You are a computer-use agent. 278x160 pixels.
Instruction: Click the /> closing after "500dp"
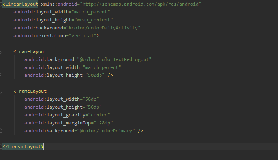[110, 75]
